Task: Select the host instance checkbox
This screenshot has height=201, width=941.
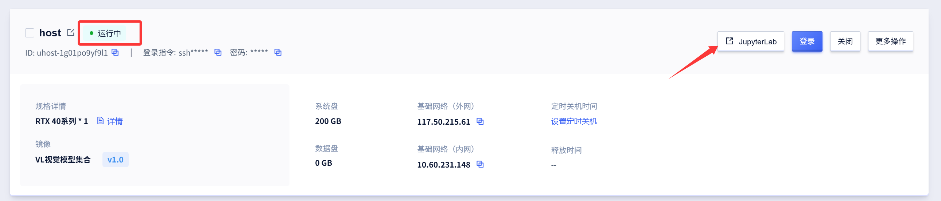Action: click(x=30, y=33)
